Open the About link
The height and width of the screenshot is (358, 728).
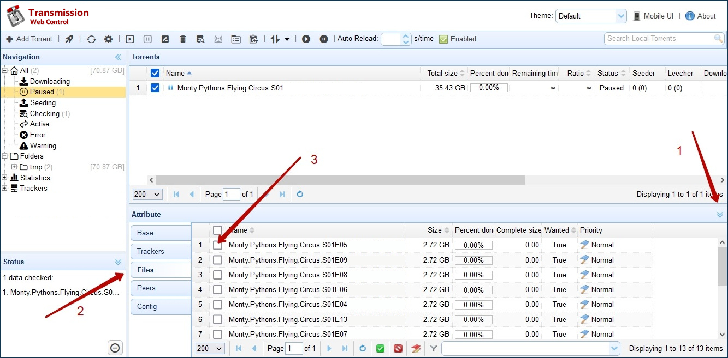click(x=706, y=16)
